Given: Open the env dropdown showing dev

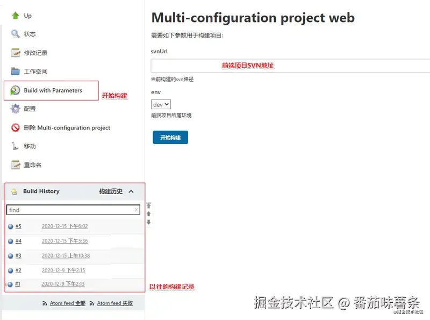Looking at the screenshot, I should [x=161, y=104].
